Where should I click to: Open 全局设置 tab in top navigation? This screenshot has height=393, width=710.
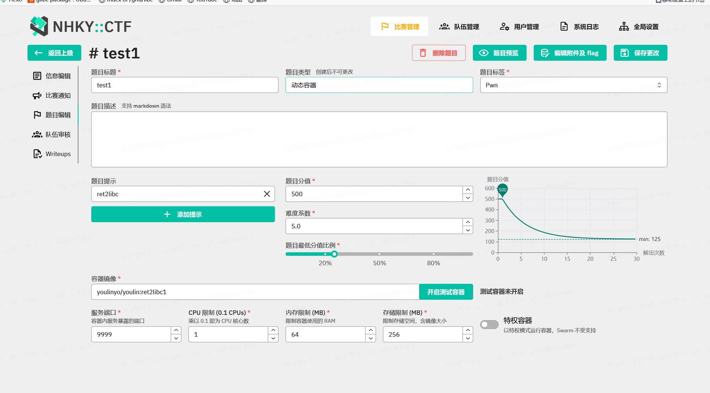click(639, 27)
